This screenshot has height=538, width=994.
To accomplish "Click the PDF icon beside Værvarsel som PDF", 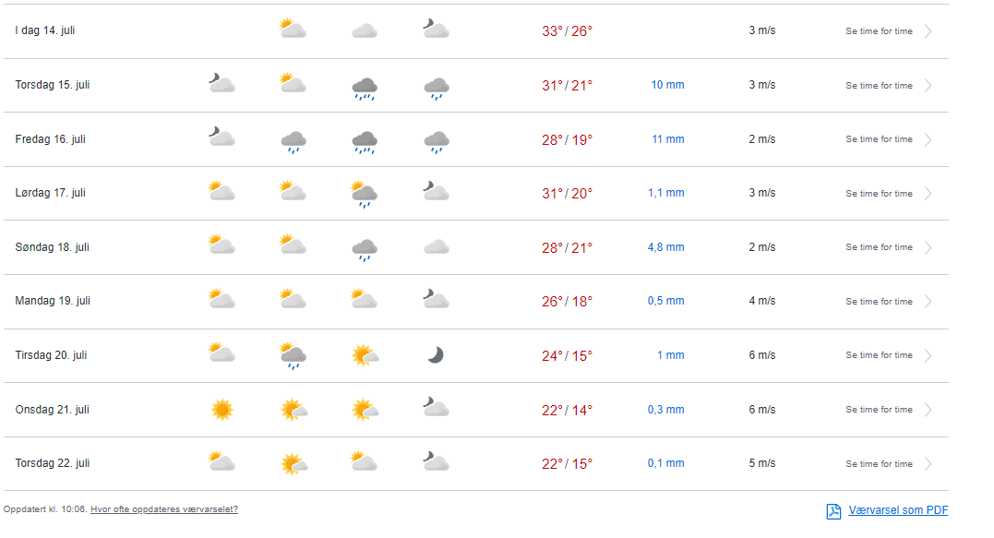I will [x=833, y=511].
